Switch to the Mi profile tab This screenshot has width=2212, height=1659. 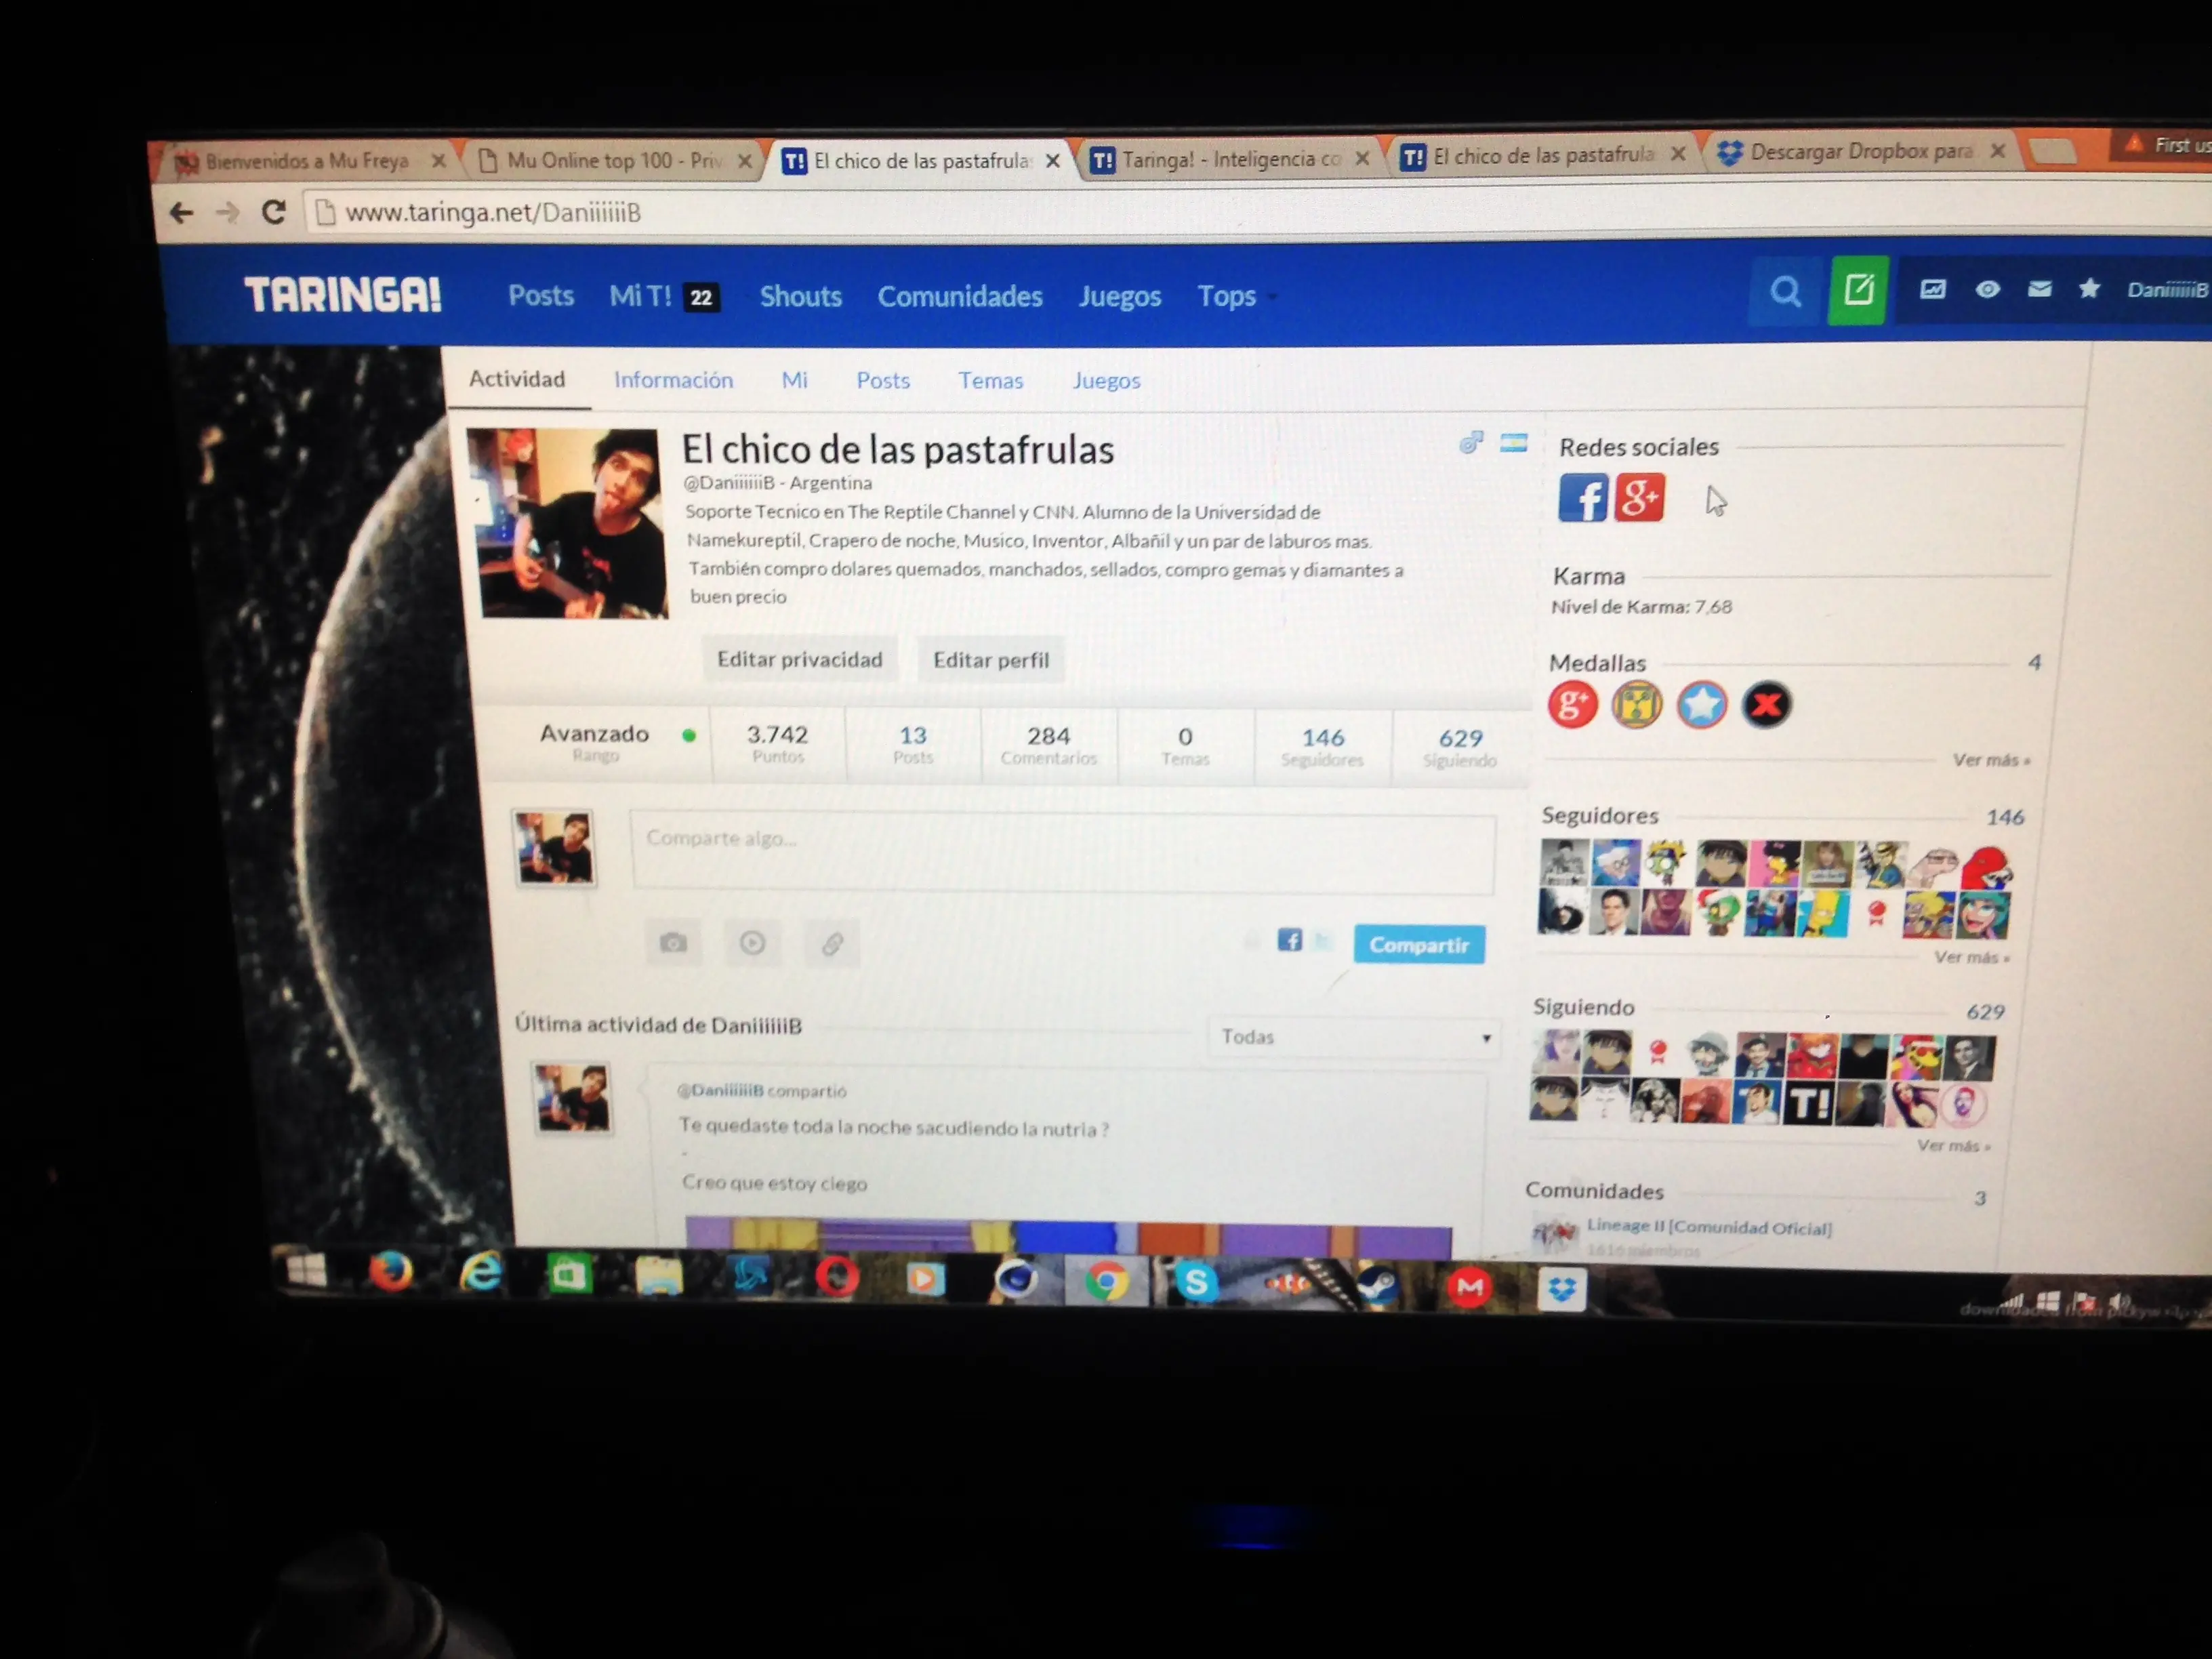pos(794,380)
